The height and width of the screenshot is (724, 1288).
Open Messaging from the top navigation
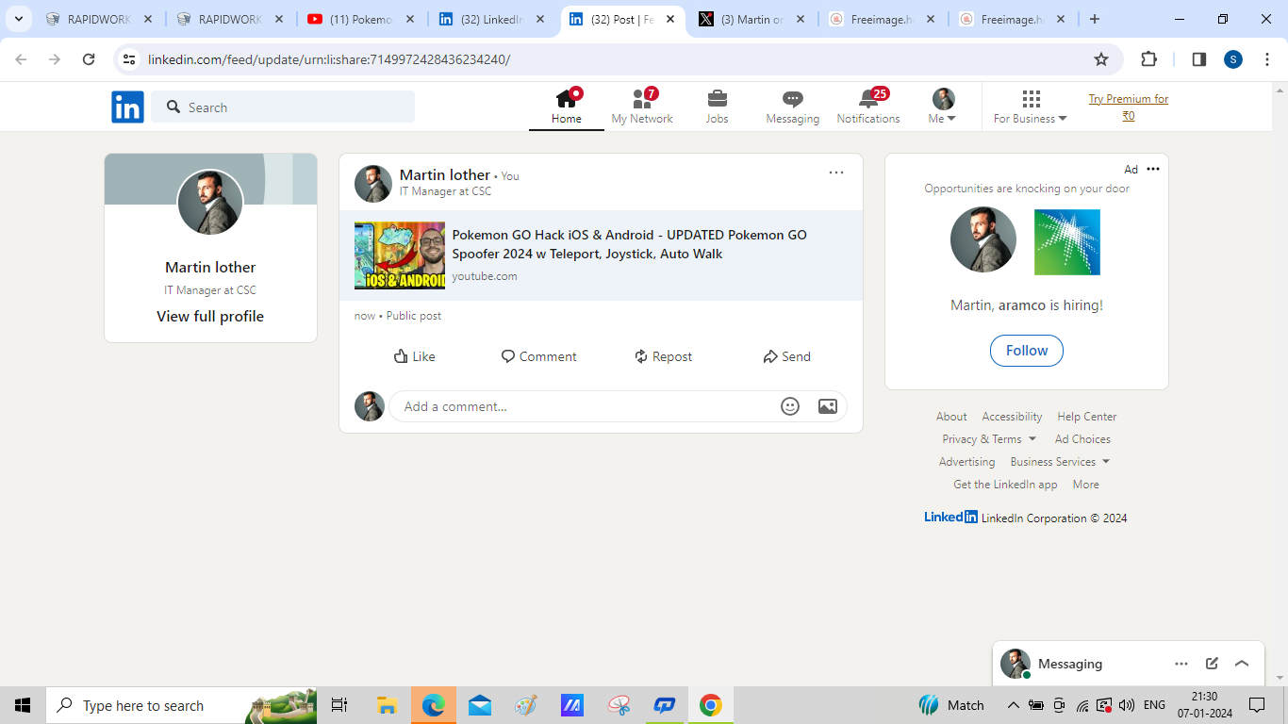(x=793, y=107)
